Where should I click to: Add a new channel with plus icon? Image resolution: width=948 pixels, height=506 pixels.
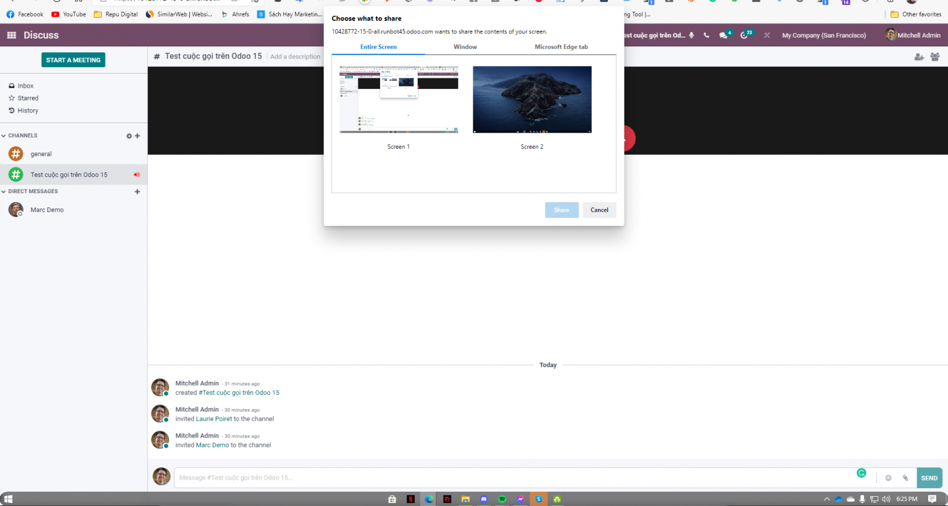[137, 136]
